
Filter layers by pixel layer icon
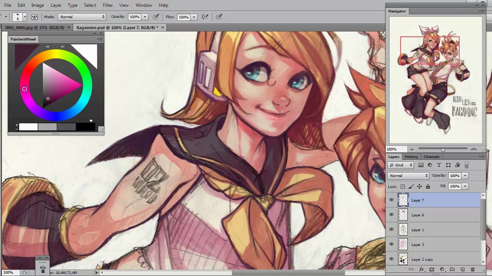(x=421, y=165)
